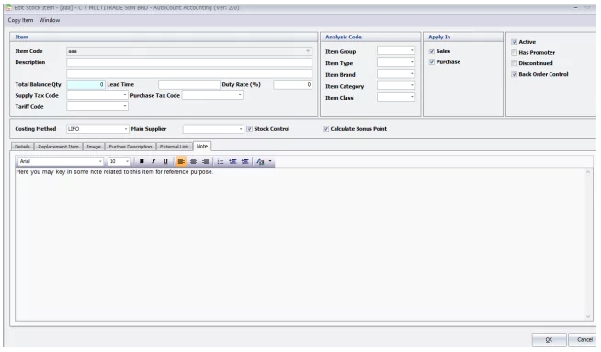This screenshot has height=352, width=601.
Task: Check the Discontinued checkbox
Action: coord(515,63)
